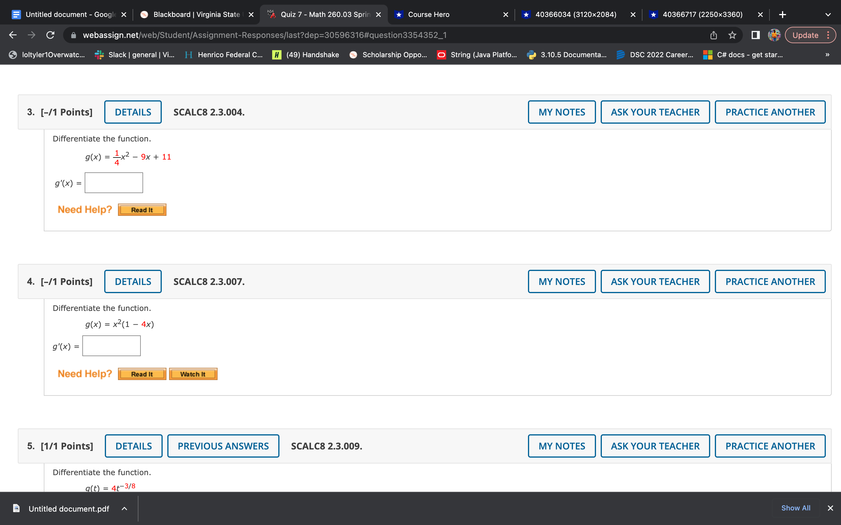The image size is (841, 525).
Task: Switch to the Blackboard Virginia State tab
Action: point(196,15)
